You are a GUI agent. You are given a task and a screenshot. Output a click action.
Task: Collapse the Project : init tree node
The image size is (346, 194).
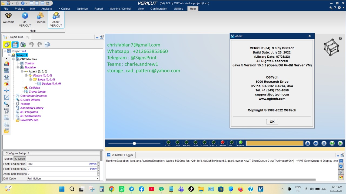point(5,51)
